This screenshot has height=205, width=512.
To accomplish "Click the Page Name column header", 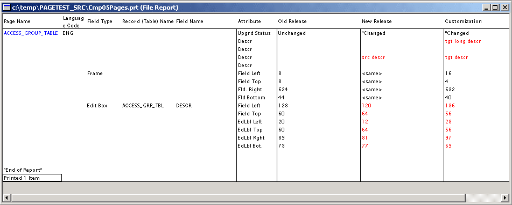I will tap(17, 21).
